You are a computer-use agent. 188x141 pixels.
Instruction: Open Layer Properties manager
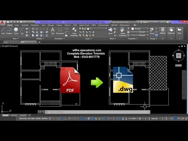point(74,32)
